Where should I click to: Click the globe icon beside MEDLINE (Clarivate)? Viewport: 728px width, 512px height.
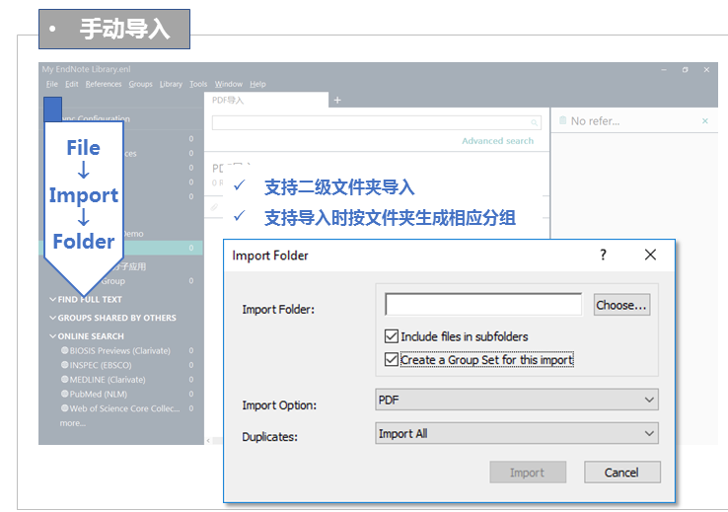pyautogui.click(x=64, y=379)
